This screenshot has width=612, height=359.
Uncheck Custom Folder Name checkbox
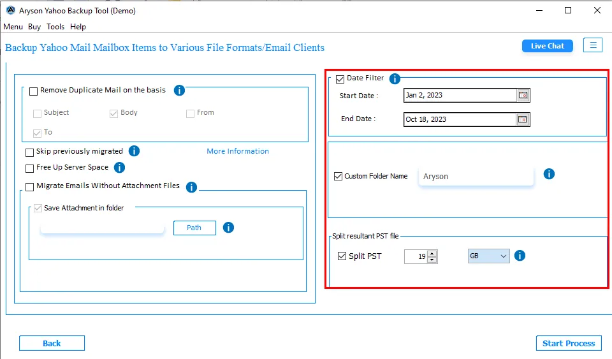338,177
